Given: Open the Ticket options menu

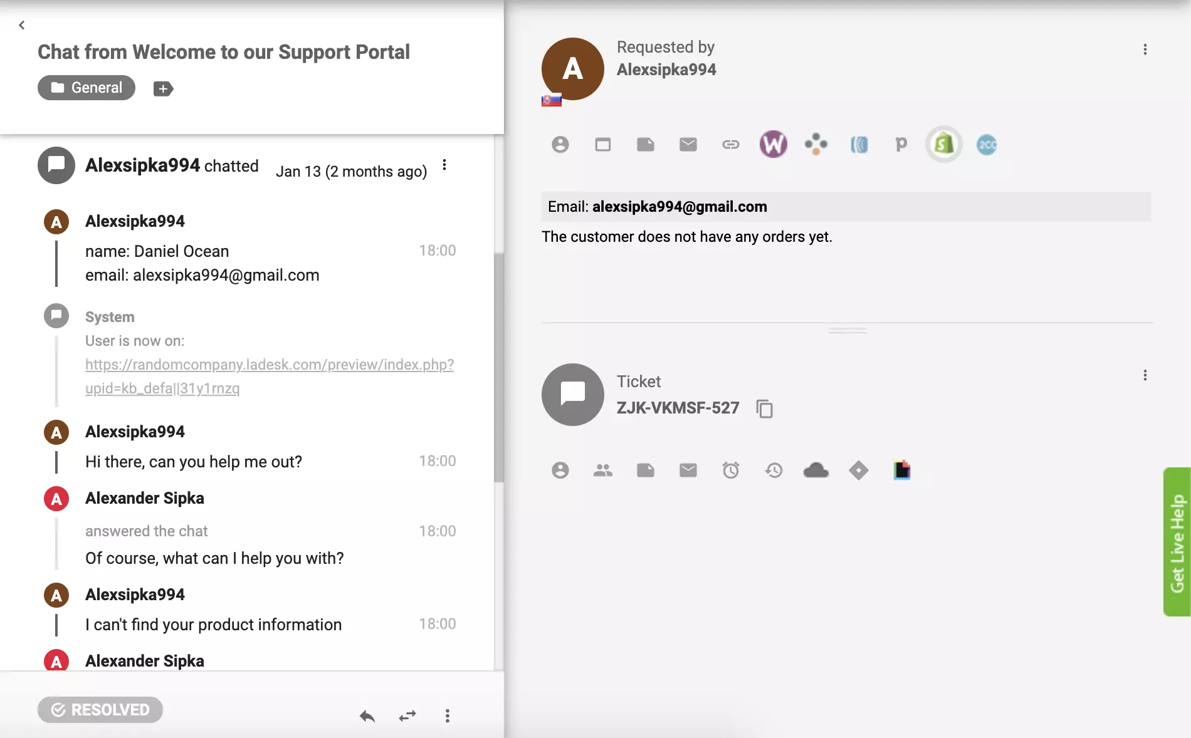Looking at the screenshot, I should 1146,375.
